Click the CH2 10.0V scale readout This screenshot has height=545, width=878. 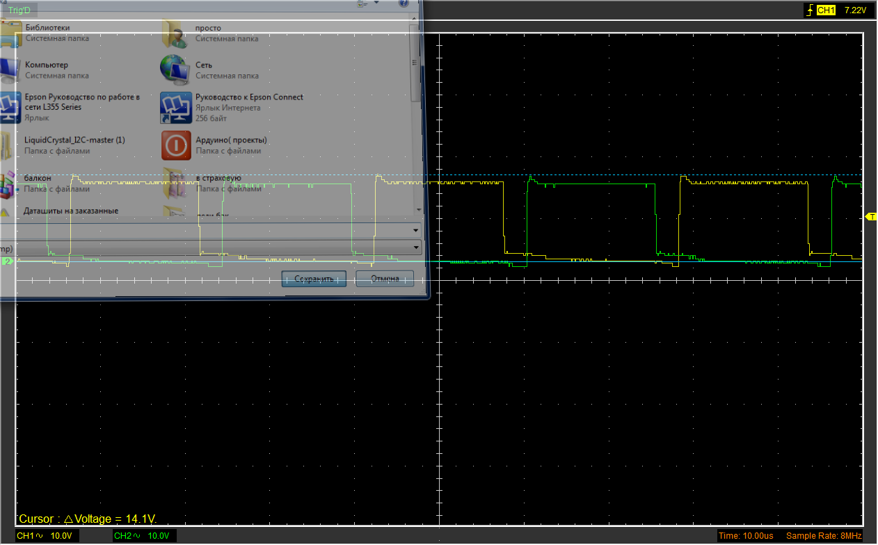pos(145,536)
